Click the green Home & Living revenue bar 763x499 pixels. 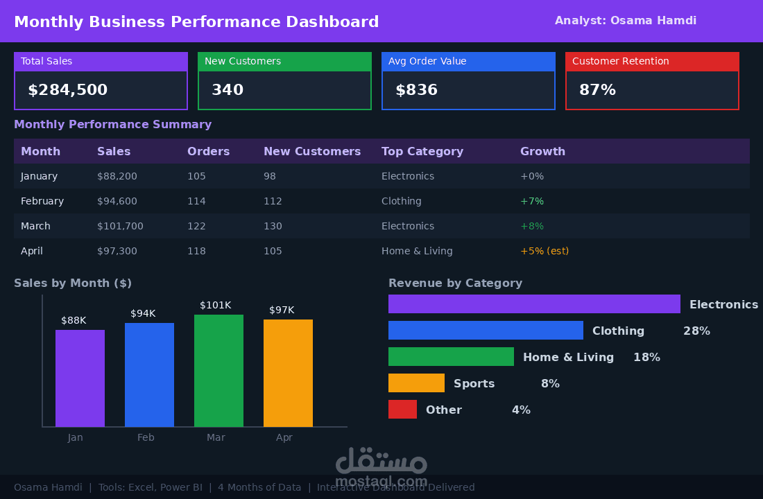[451, 356]
